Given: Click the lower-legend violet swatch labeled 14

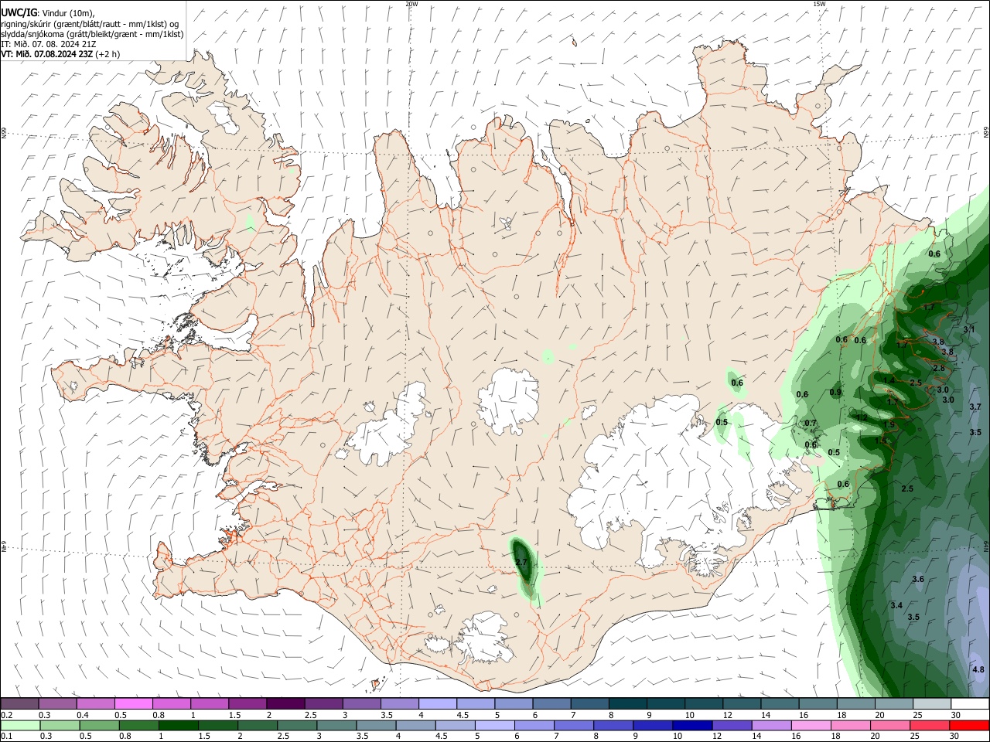Looking at the screenshot, I should pos(771,725).
